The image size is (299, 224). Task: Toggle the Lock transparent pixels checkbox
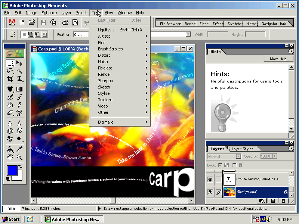220,165
